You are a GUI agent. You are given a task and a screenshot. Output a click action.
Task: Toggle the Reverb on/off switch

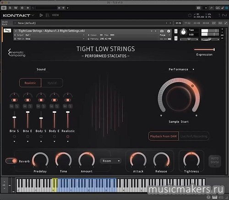coord(11,161)
